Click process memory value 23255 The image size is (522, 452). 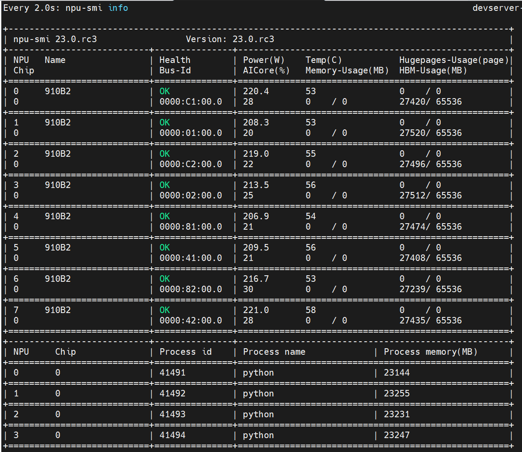[397, 393]
